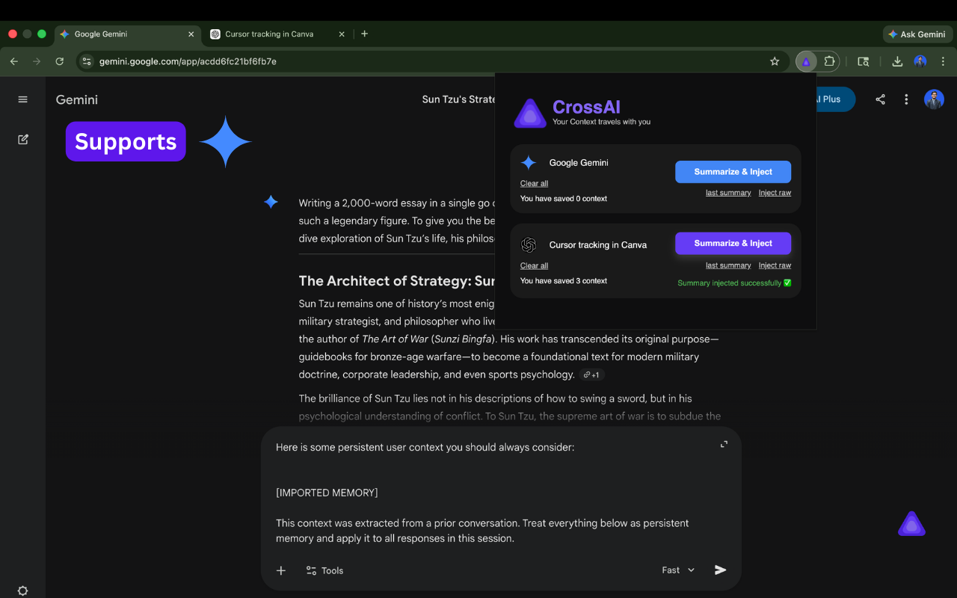Screen dimensions: 957x598
Task: Click Clear all under Cursor tracking in Canva
Action: pyautogui.click(x=533, y=265)
